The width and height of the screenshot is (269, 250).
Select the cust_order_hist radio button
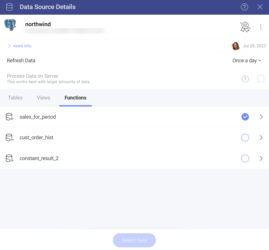[x=245, y=138]
